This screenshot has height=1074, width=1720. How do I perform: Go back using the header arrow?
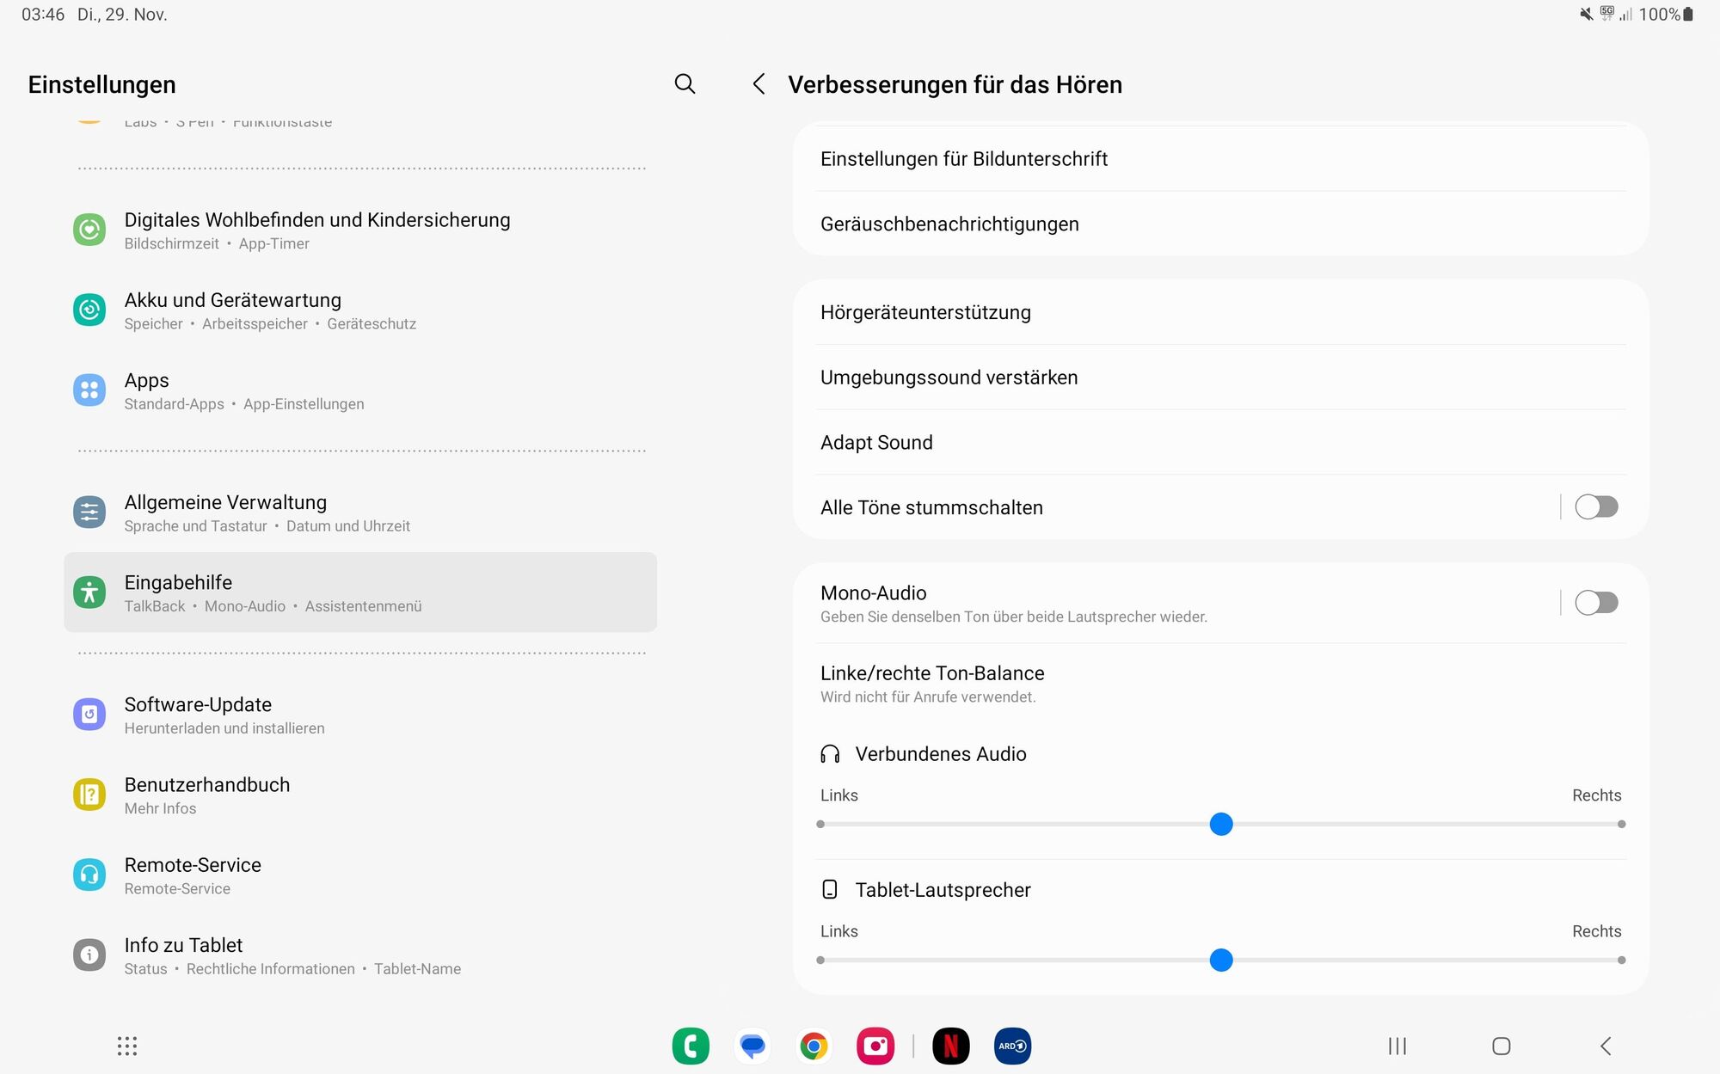click(x=759, y=84)
